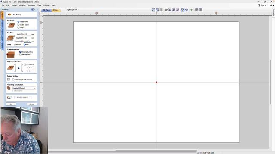
Task: Toggle Layer 1 visibility bulb icon
Action: coord(69,10)
